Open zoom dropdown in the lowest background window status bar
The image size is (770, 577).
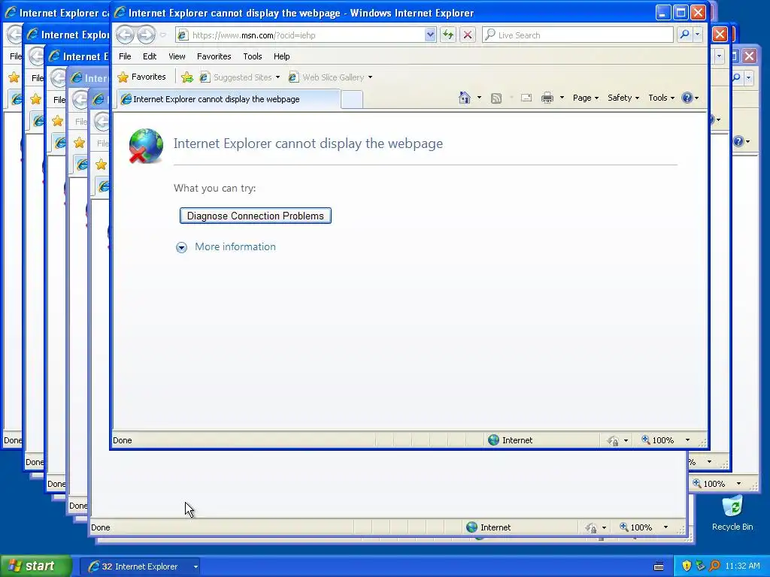[665, 527]
